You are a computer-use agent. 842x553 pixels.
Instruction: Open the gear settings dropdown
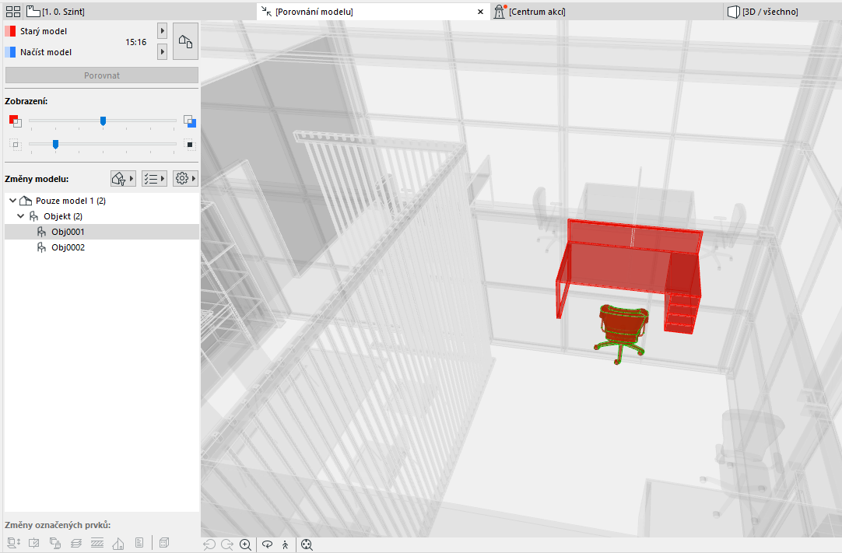(185, 178)
